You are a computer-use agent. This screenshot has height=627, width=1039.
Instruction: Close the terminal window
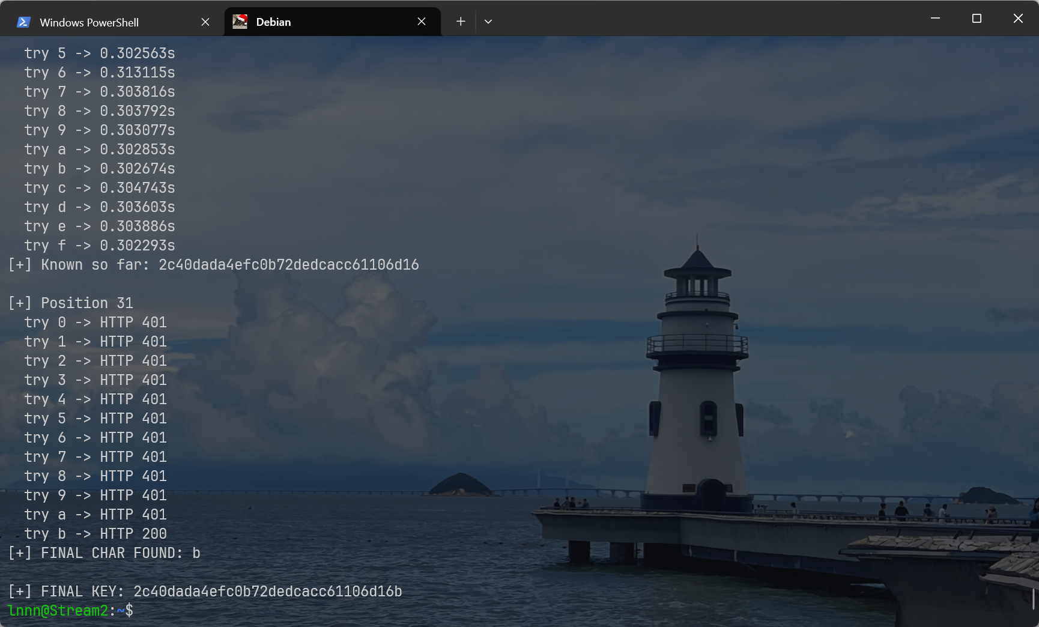1018,18
